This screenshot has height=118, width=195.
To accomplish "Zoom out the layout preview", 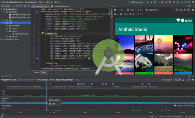I will (177, 10).
